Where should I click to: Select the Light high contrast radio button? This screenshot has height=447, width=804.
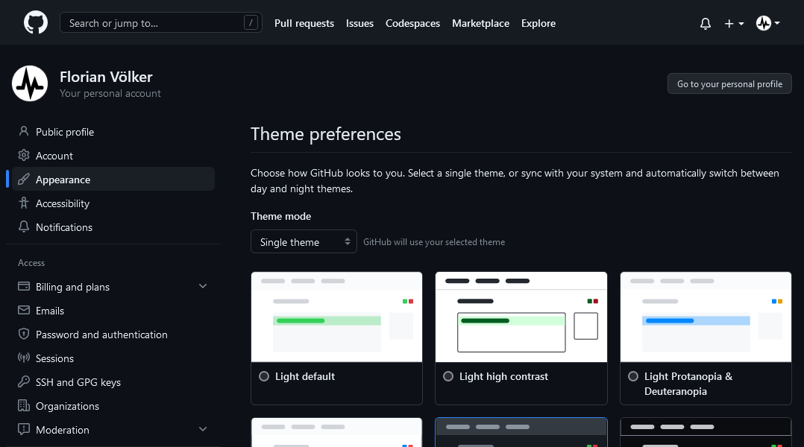click(x=448, y=376)
